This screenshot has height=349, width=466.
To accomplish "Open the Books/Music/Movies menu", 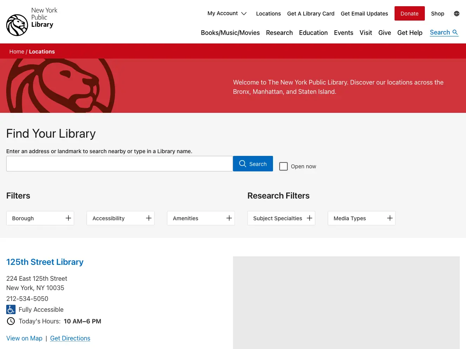I will 230,33.
